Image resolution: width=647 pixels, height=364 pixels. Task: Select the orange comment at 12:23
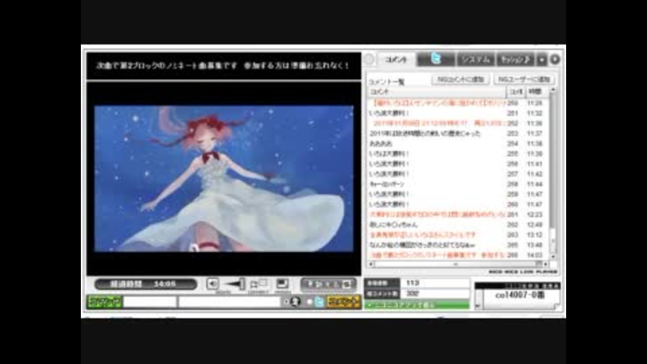pos(458,214)
